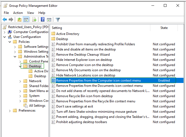Click the Export List toolbar icon

click(34, 19)
